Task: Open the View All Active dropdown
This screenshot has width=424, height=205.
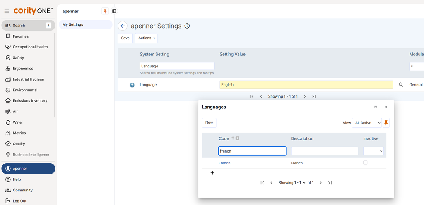Action: pos(367,123)
